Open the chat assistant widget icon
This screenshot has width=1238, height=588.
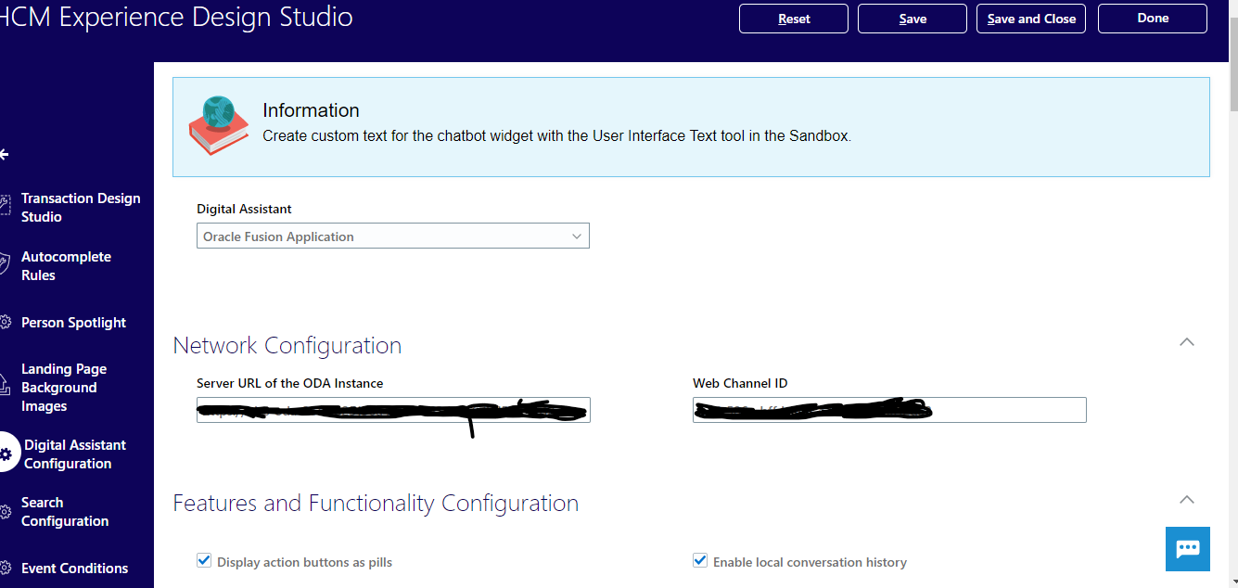tap(1188, 548)
